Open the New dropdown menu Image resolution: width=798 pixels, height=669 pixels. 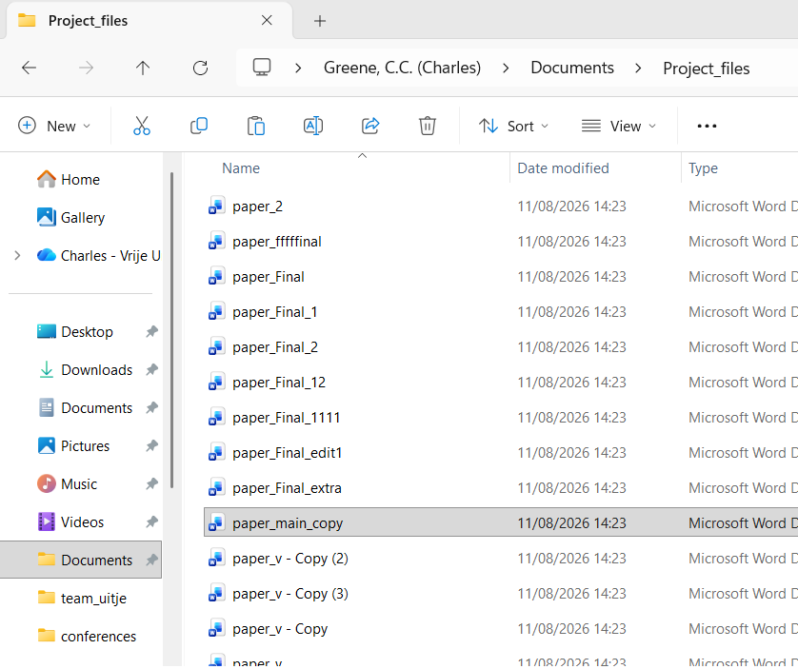(54, 126)
